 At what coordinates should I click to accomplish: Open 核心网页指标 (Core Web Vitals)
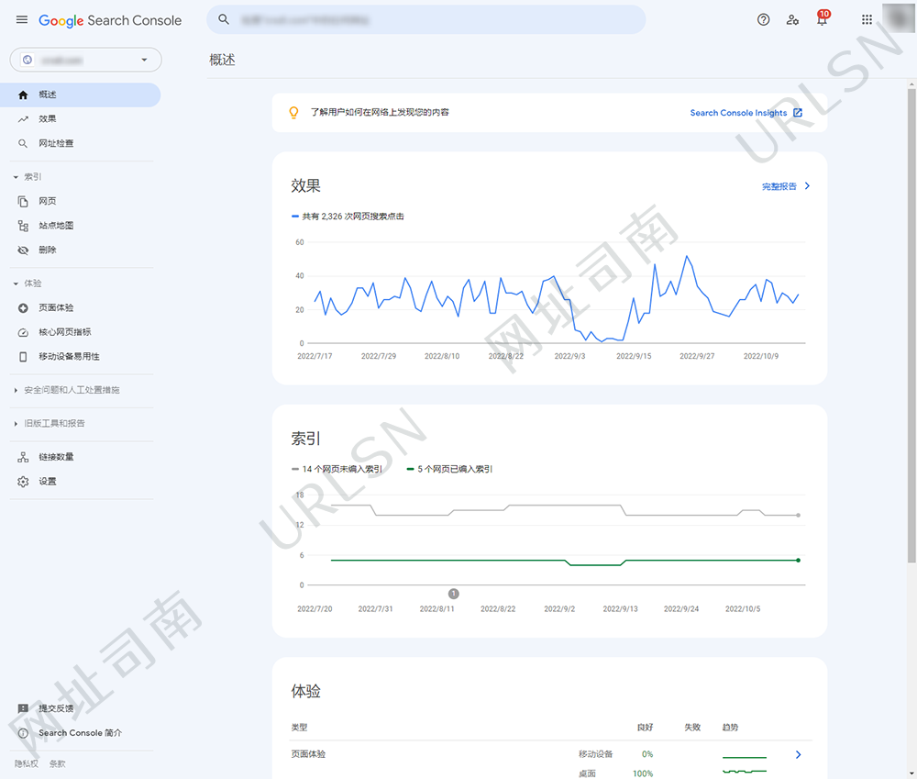(x=64, y=332)
